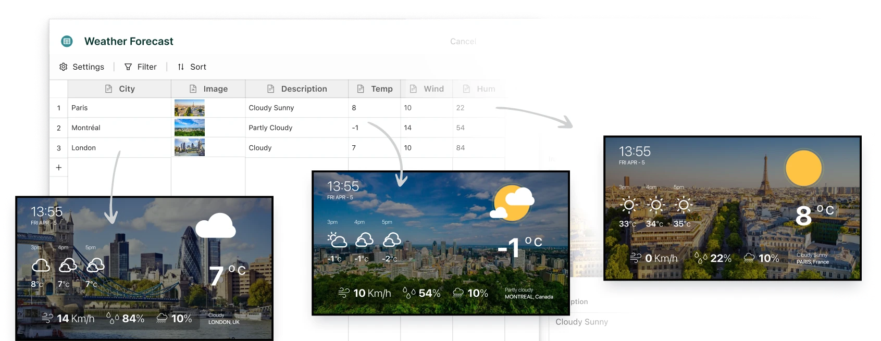Image resolution: width=881 pixels, height=341 pixels.
Task: Open the Sort option
Action: [x=192, y=67]
